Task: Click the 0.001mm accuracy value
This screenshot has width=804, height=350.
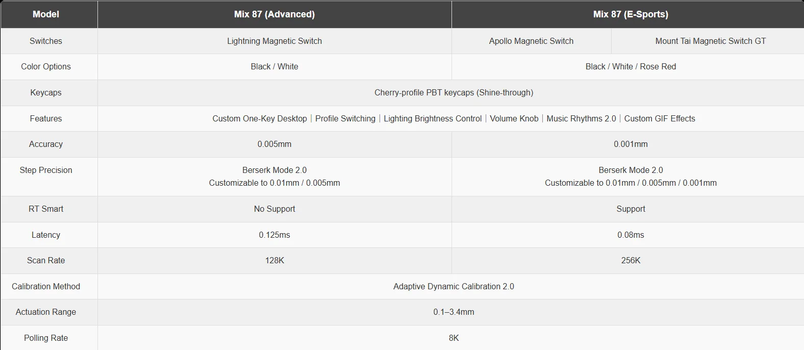Action: coord(631,144)
